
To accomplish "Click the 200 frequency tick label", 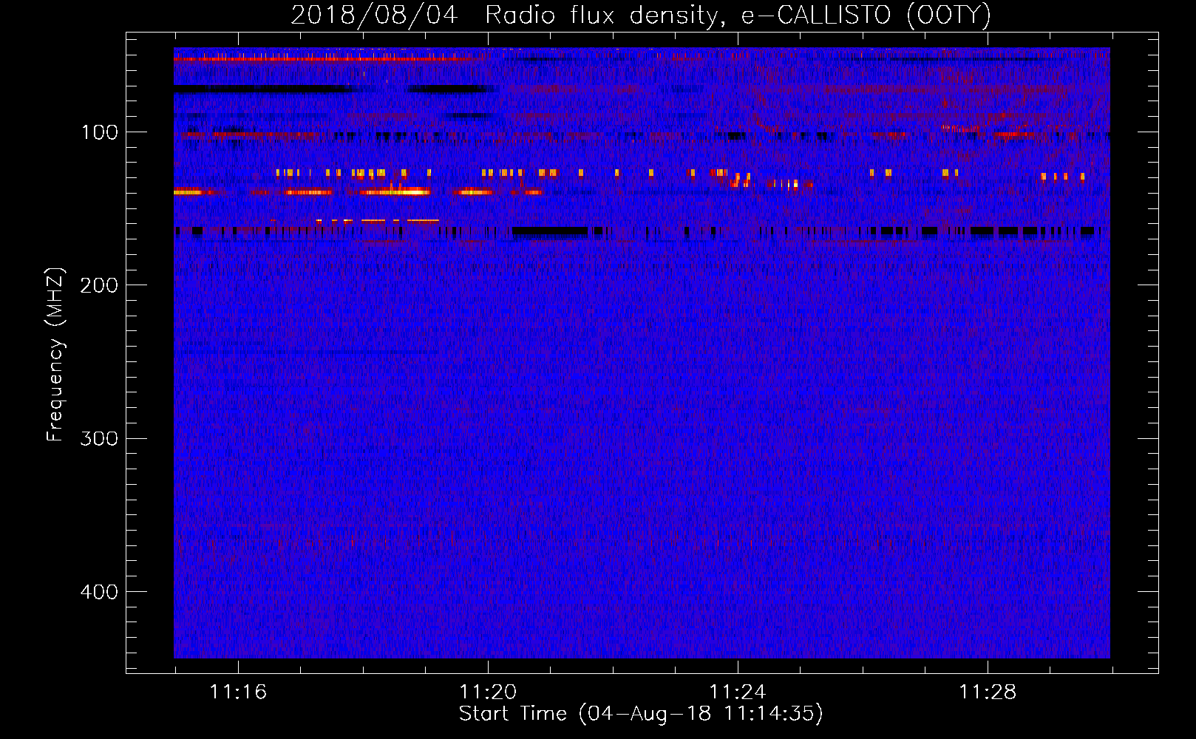I will [x=99, y=285].
